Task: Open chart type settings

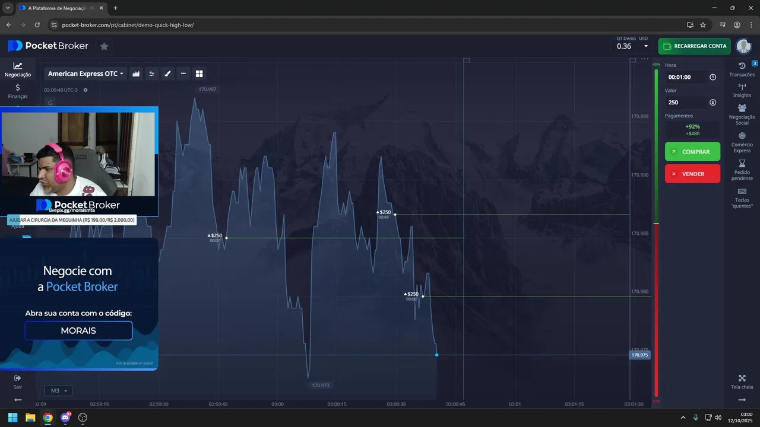Action: pos(136,74)
